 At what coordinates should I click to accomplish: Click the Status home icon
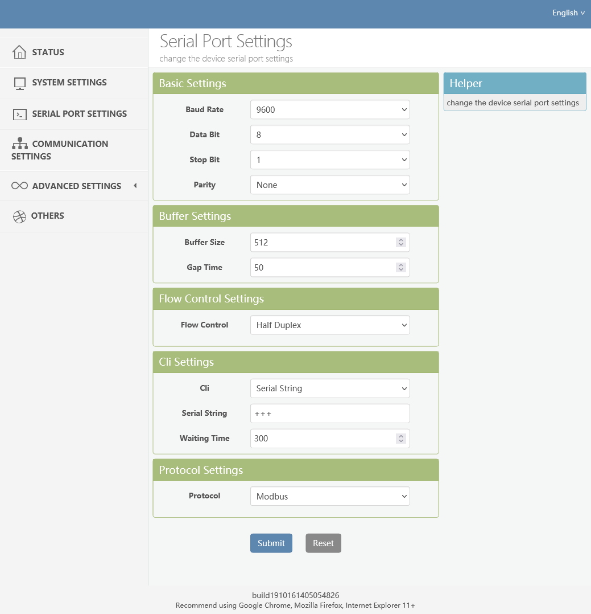(x=19, y=52)
